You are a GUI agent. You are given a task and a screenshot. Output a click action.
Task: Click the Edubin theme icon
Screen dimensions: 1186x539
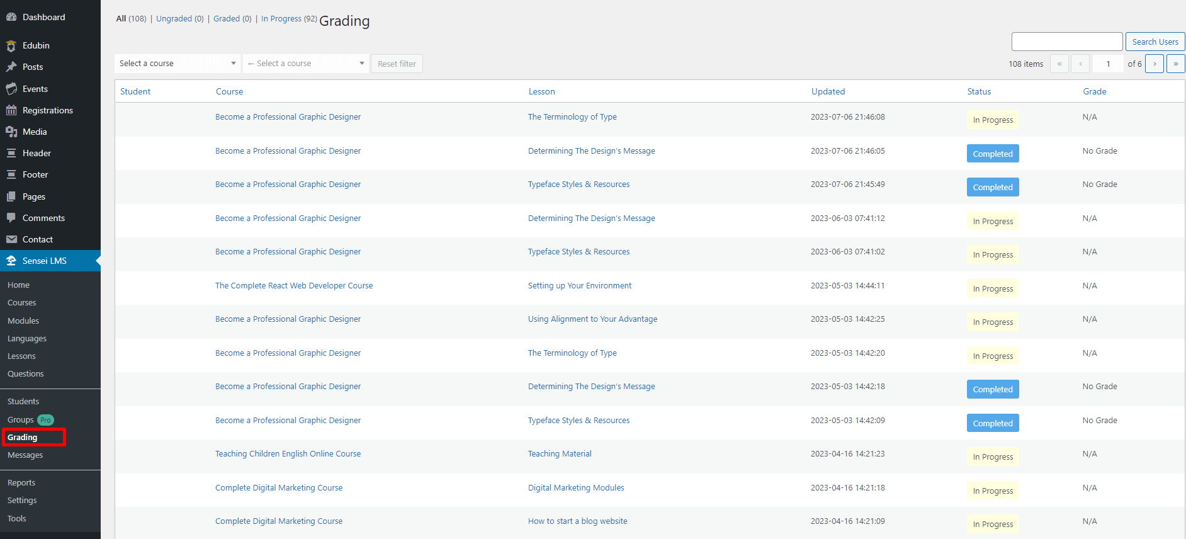(x=11, y=45)
